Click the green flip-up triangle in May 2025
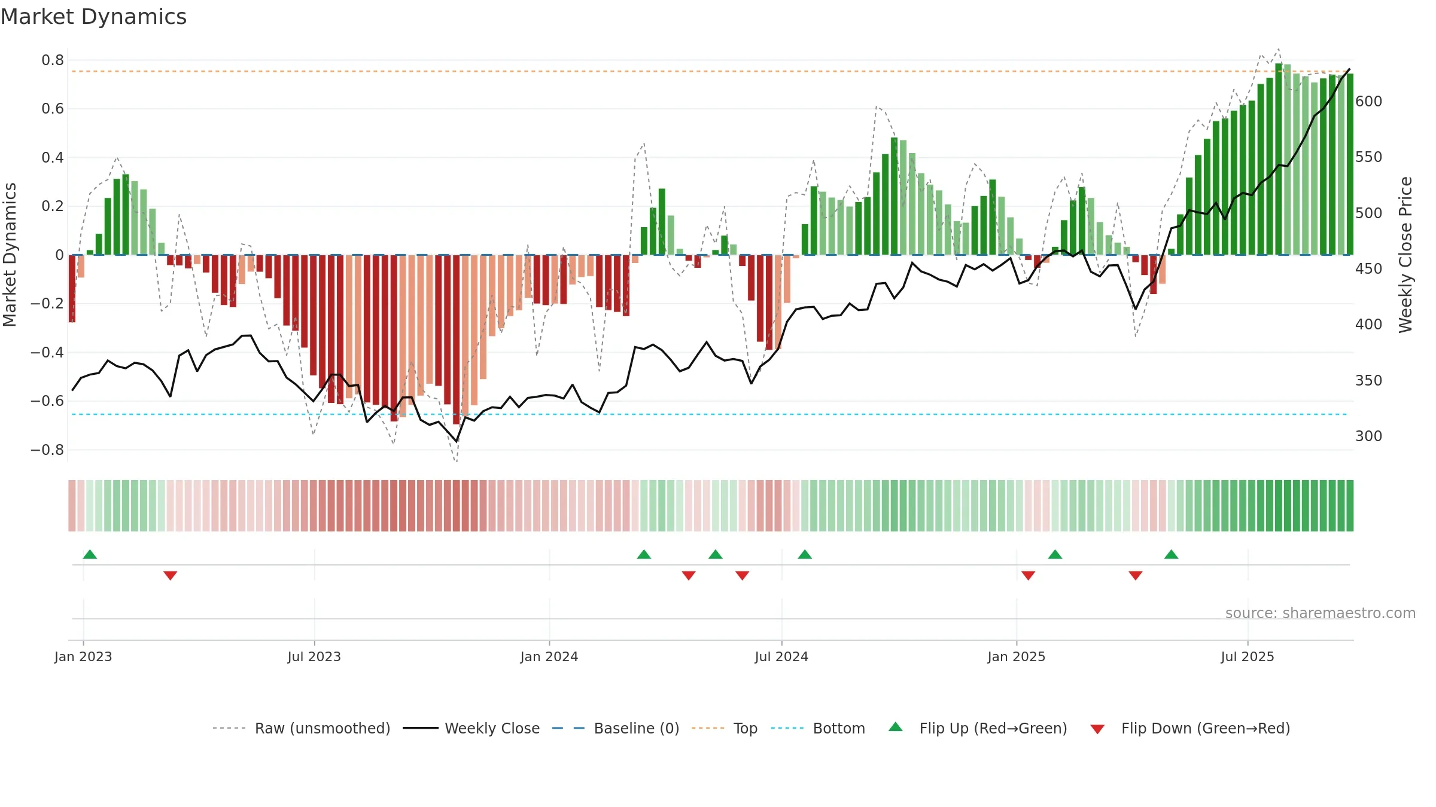Viewport: 1436px width, 807px height. (x=1172, y=554)
